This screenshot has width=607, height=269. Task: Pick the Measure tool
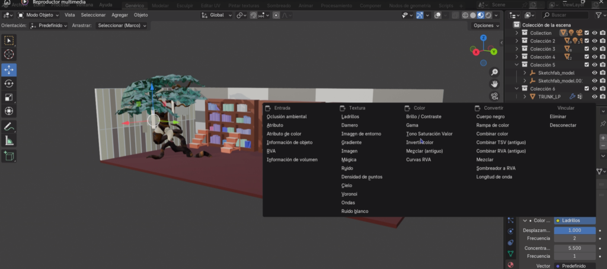9,141
